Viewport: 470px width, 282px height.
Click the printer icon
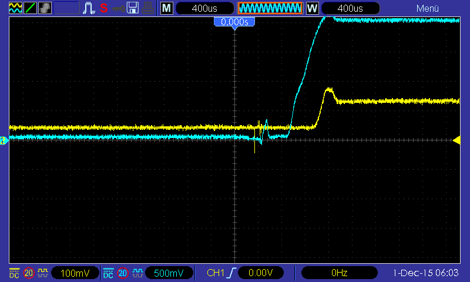coord(148,8)
